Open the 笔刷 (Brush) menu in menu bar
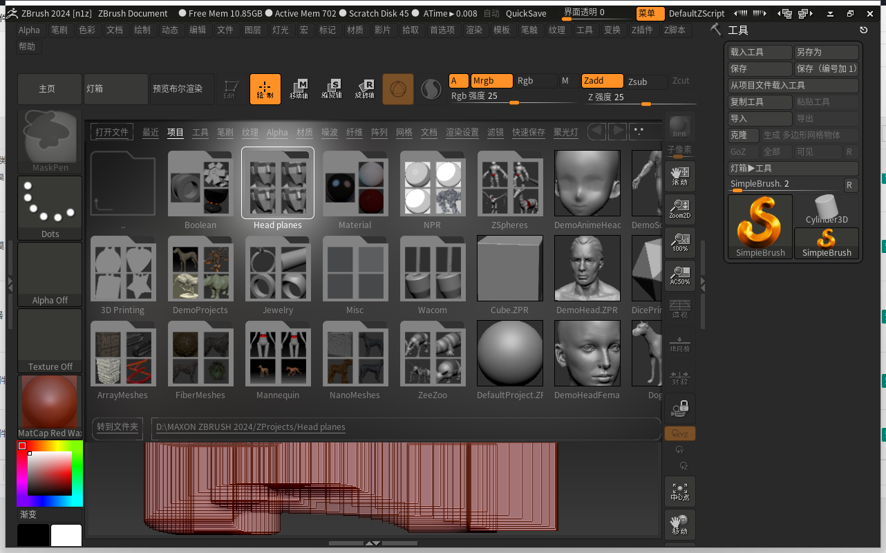The image size is (886, 553). (x=59, y=30)
